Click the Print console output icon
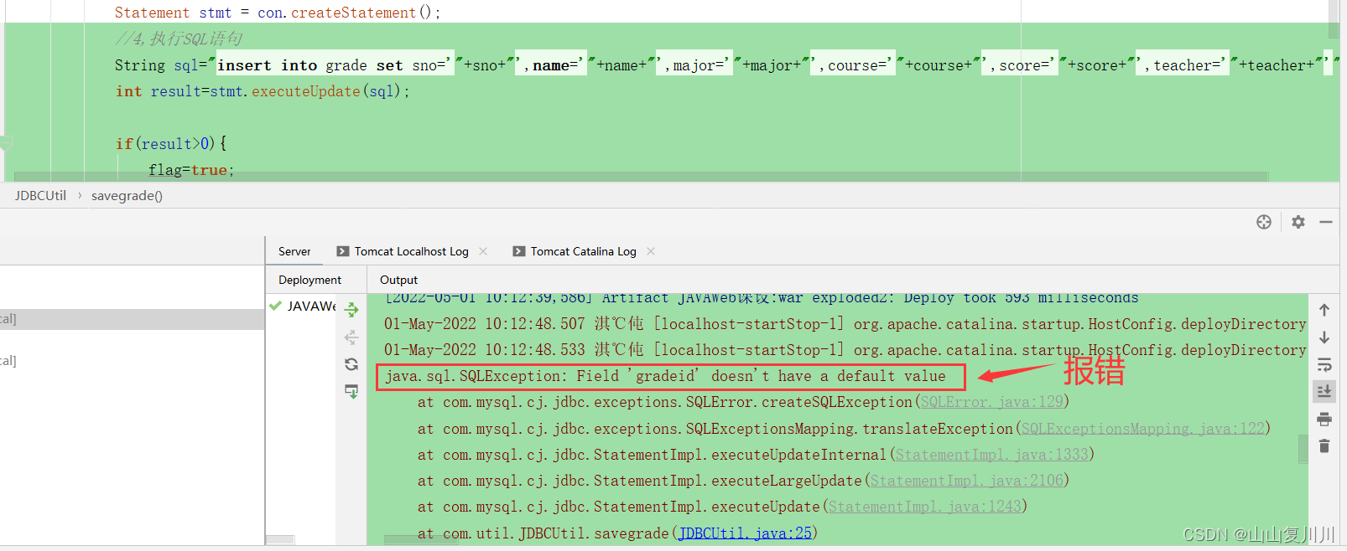The width and height of the screenshot is (1347, 551). point(1324,419)
